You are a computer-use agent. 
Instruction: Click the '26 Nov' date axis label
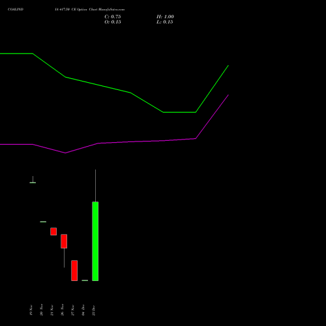(x=63, y=310)
